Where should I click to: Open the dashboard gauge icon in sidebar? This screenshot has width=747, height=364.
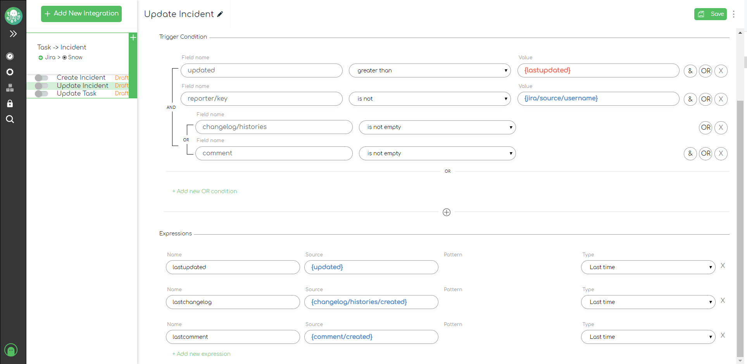click(10, 57)
